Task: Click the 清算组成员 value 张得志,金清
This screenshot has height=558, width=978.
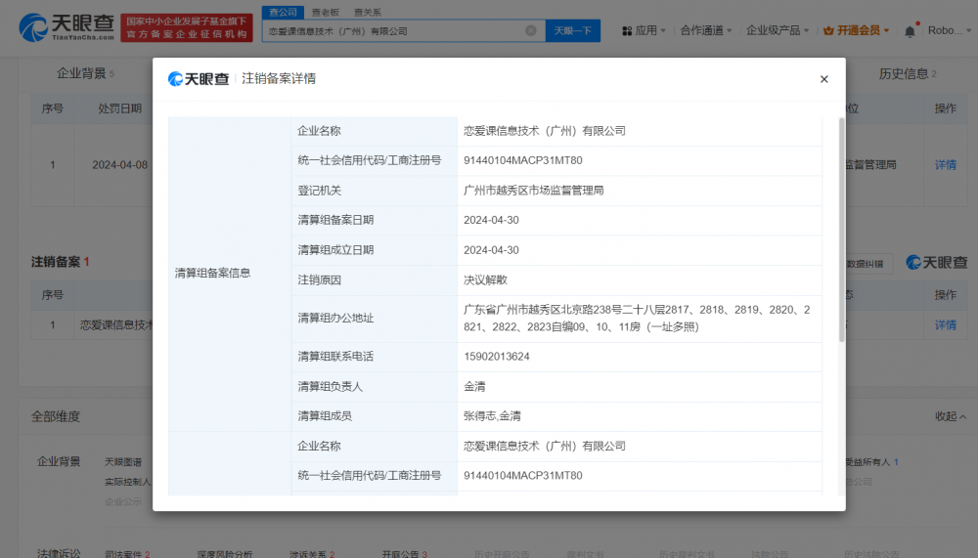Action: [492, 416]
